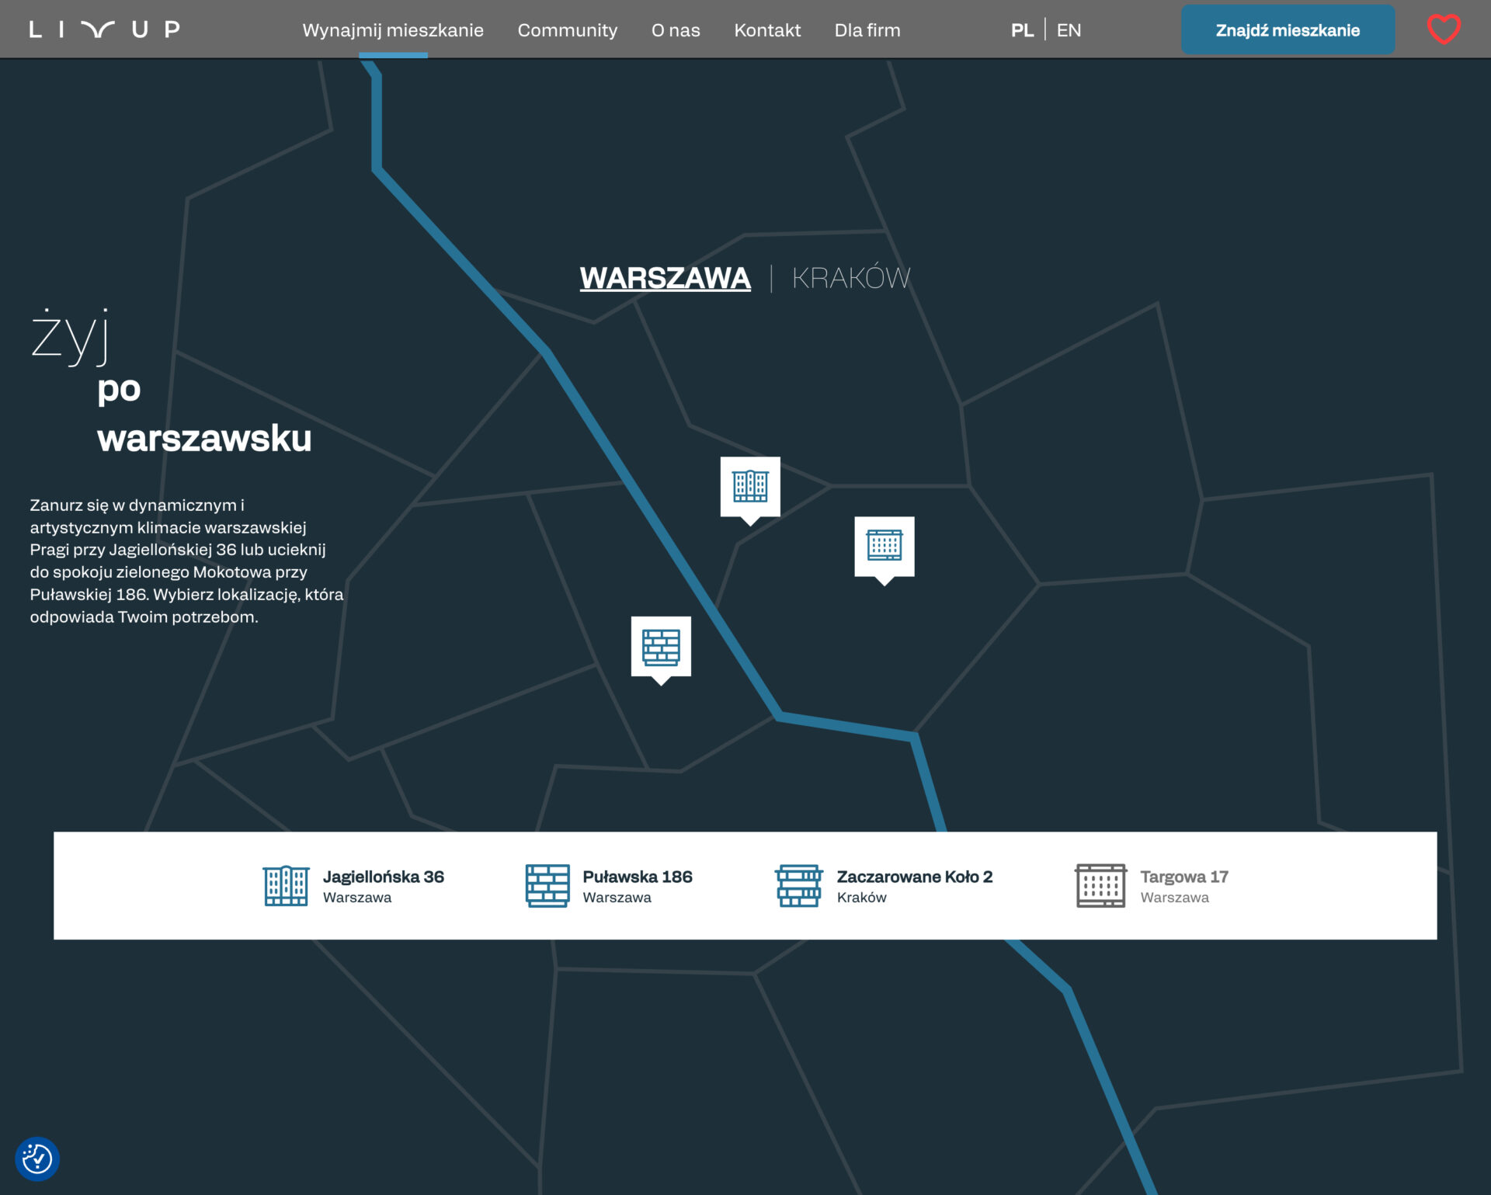This screenshot has width=1491, height=1195.
Task: Open Wynajmij mieszkanie menu
Action: (x=393, y=30)
